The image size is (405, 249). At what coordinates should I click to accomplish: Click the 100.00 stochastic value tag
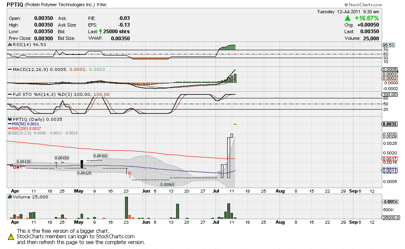tap(390, 95)
